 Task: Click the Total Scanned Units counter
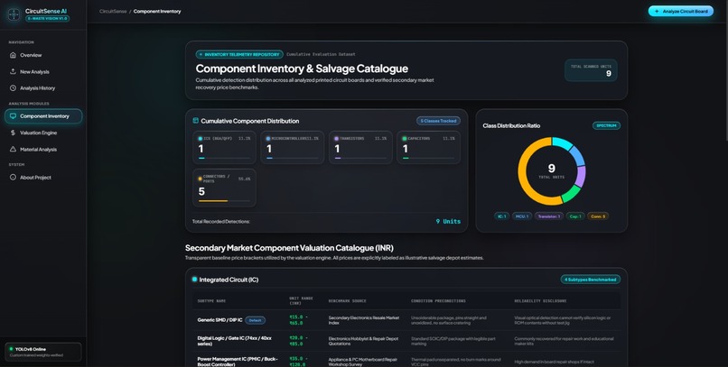pyautogui.click(x=591, y=70)
